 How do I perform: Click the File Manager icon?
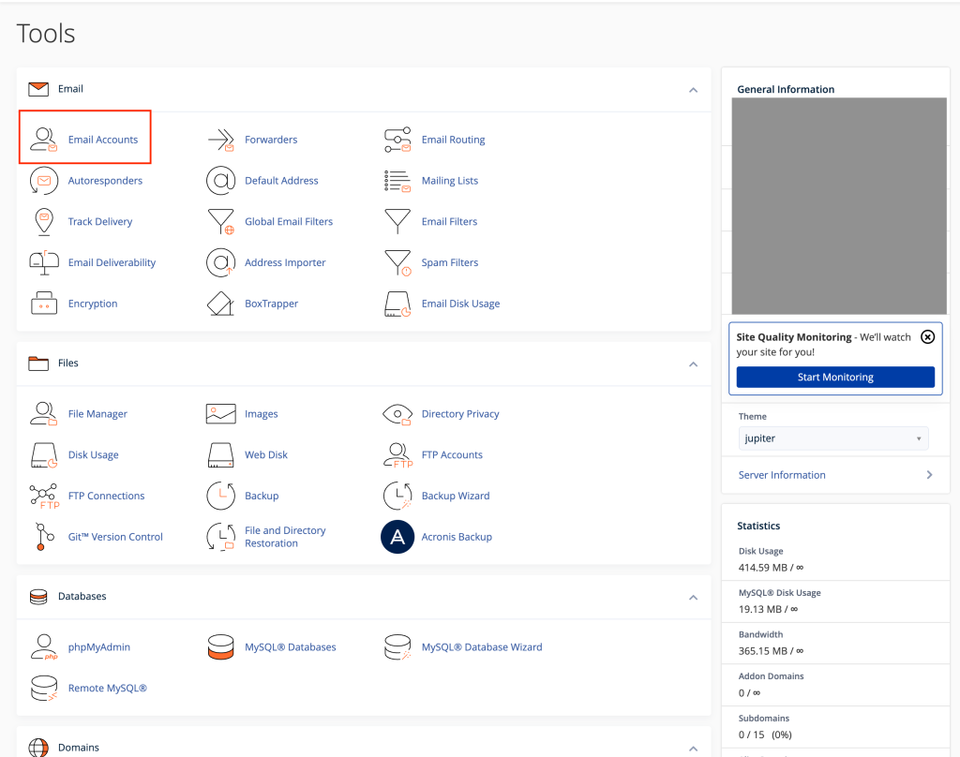(43, 414)
